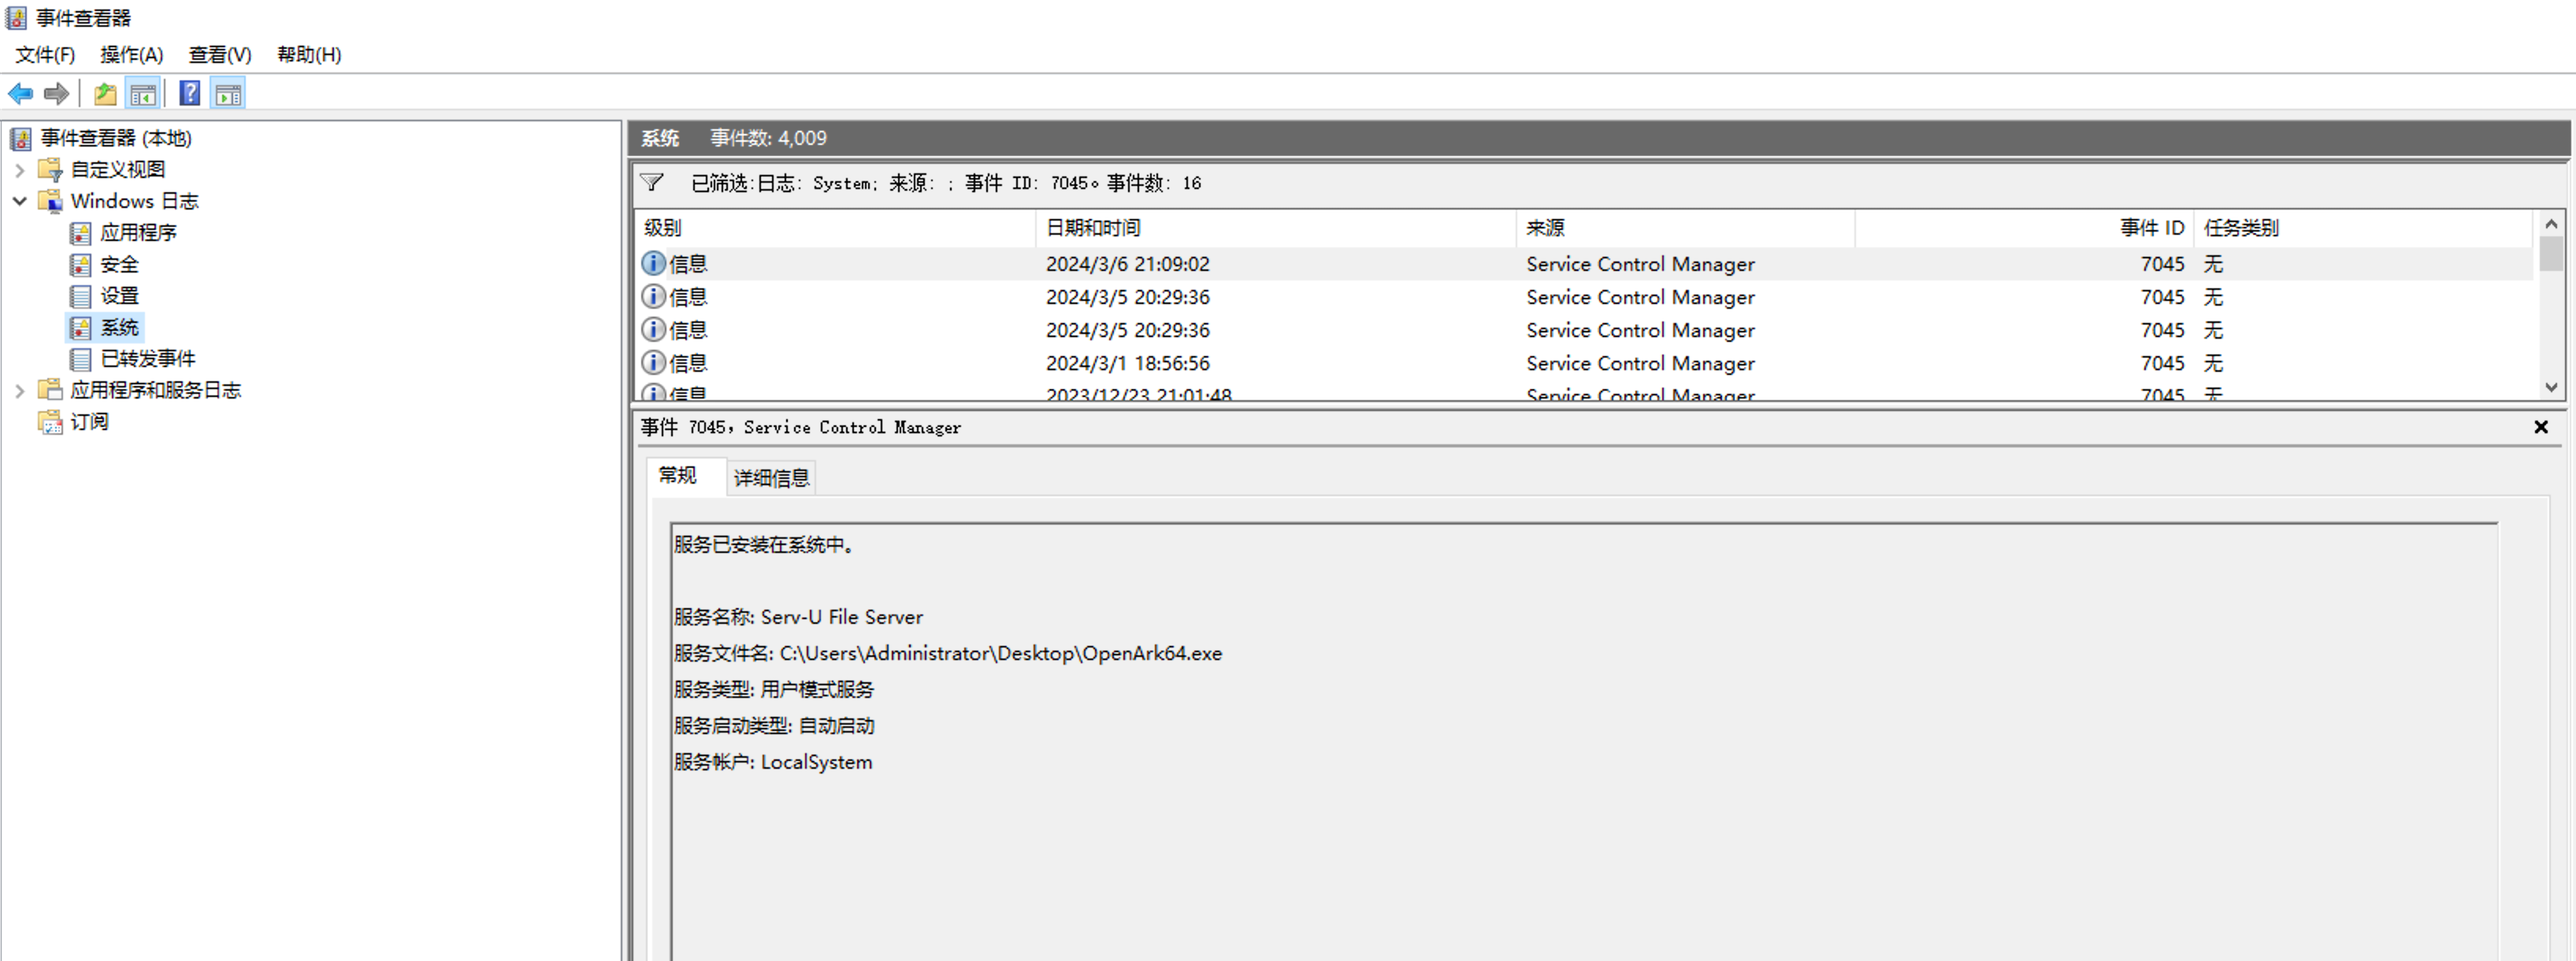Viewport: 2576px width, 961px height.
Task: Click the Forward arrow toolbar icon
Action: [57, 94]
